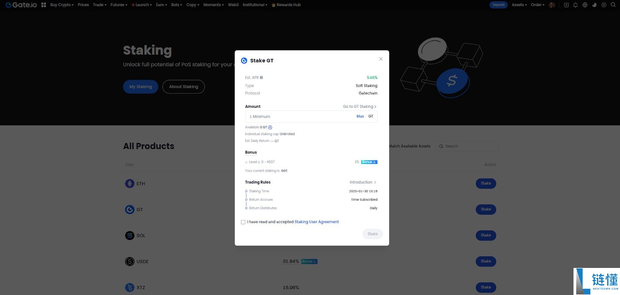This screenshot has width=620, height=295.
Task: Expand the Futures menu
Action: [x=119, y=5]
